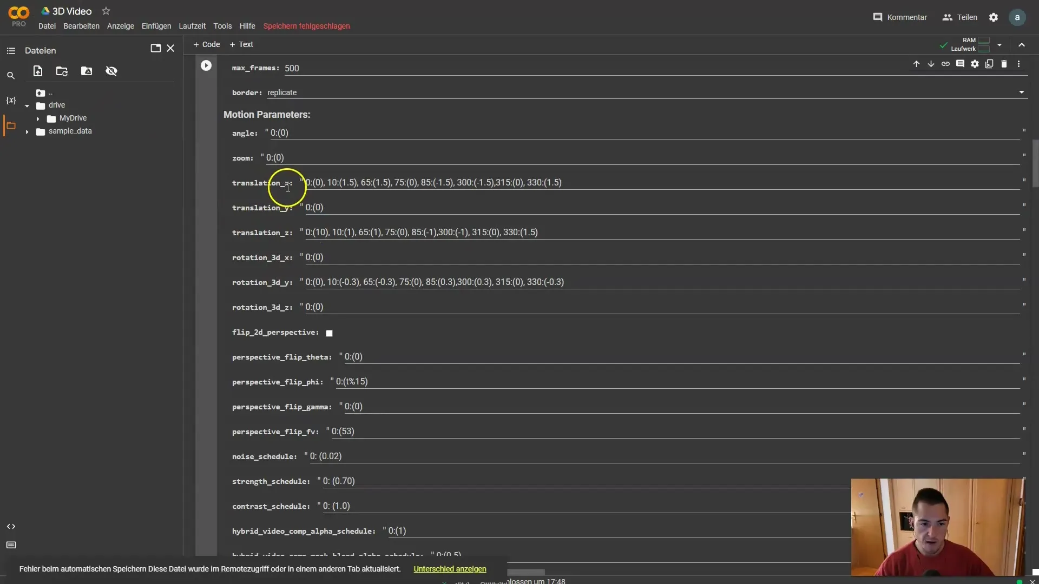Add a Text cell

pos(241,44)
